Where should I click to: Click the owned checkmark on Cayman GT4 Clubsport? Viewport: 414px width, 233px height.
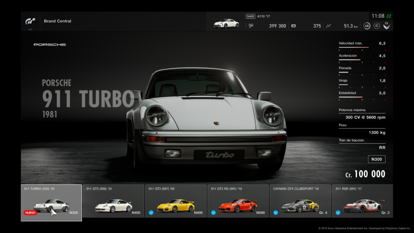tap(276, 213)
